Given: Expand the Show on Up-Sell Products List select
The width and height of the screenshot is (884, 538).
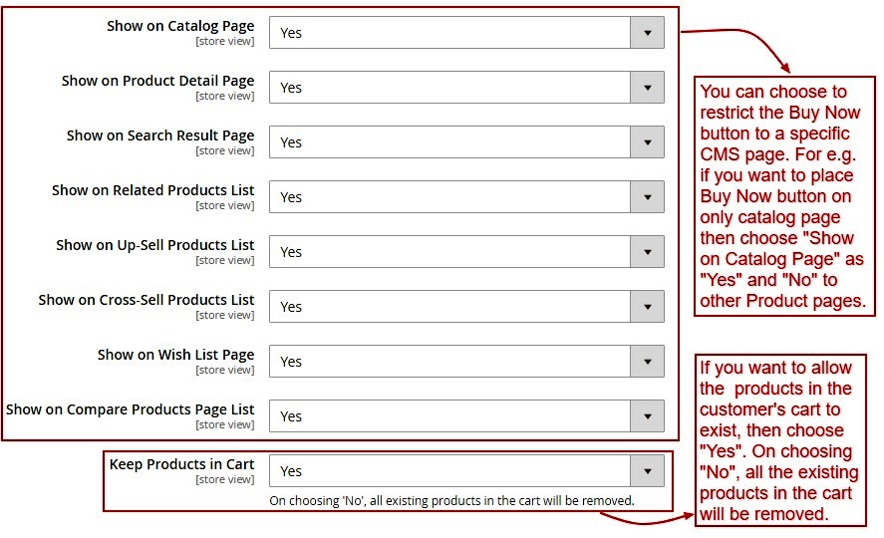Looking at the screenshot, I should [450, 252].
